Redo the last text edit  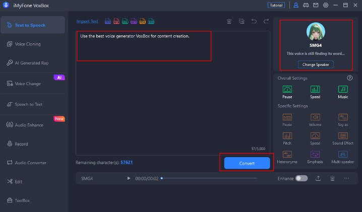coord(266,22)
